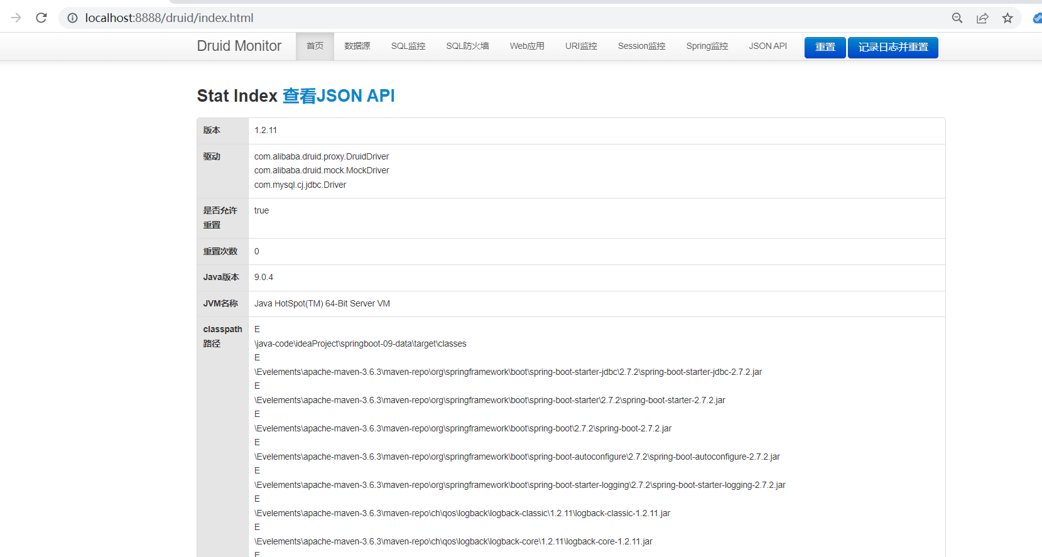Click the spring-boot-starter-logging-2.7.2.jar path
Viewport: 1042px width, 557px height.
(x=520, y=485)
